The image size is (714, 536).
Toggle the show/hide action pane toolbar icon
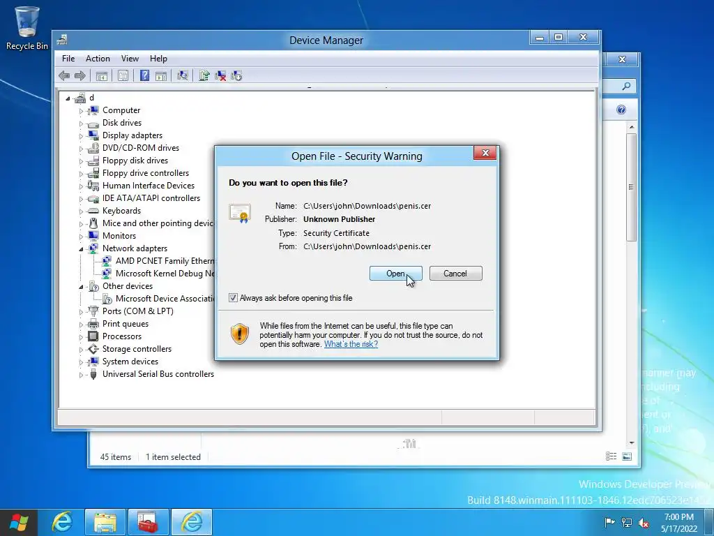pyautogui.click(x=161, y=75)
